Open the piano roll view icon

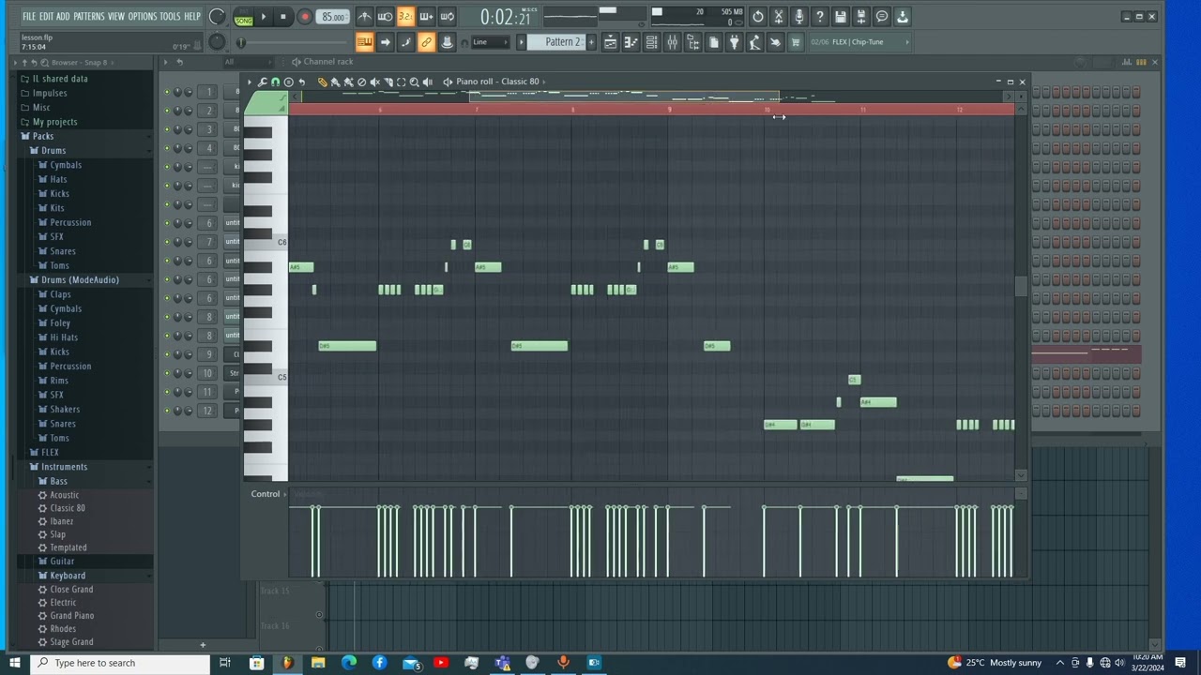(x=631, y=42)
